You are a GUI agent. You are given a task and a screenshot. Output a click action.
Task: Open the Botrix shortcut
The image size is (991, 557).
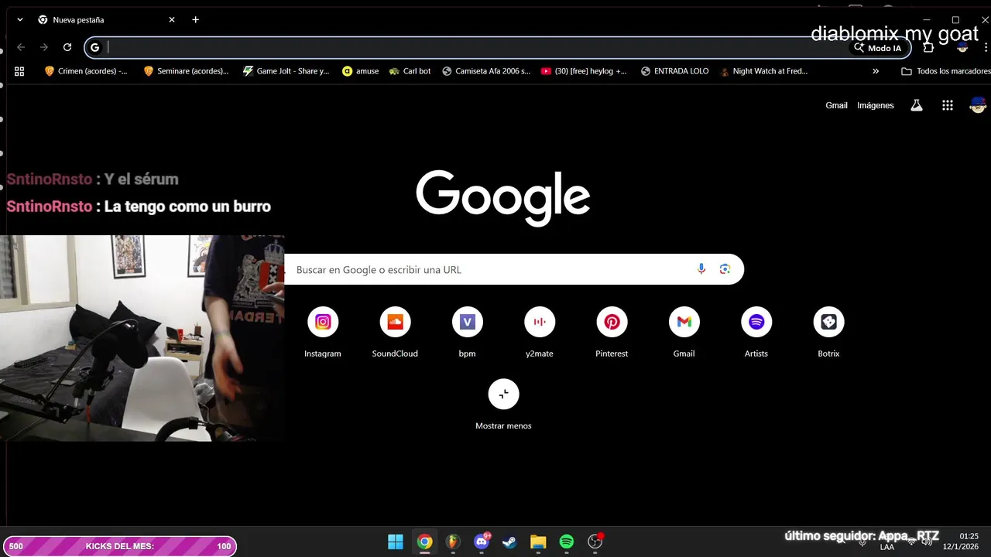point(828,333)
